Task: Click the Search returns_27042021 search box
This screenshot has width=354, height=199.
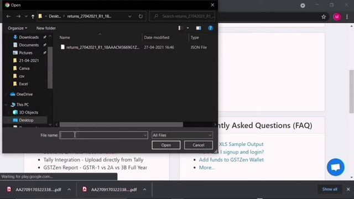Action: pos(182,16)
